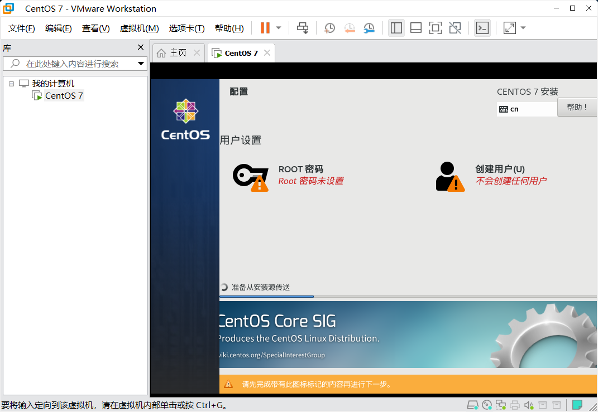Open the 查看(V) menu
This screenshot has height=412, width=598.
(95, 28)
